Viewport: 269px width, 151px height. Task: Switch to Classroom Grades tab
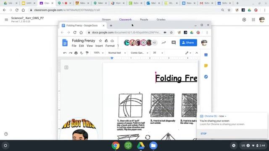pyautogui.click(x=161, y=20)
